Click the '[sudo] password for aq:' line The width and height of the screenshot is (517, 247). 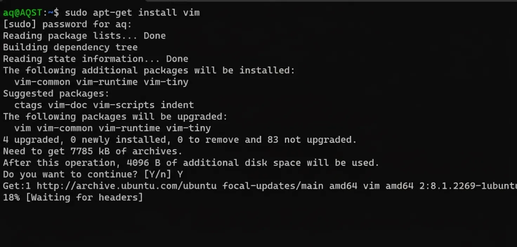pos(67,25)
